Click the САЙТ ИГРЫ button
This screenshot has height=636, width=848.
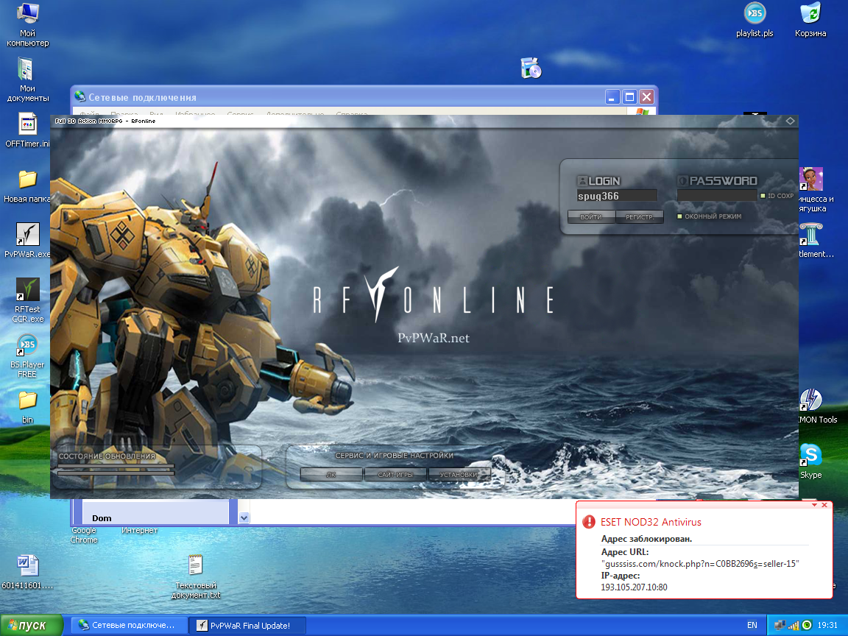[x=395, y=474]
